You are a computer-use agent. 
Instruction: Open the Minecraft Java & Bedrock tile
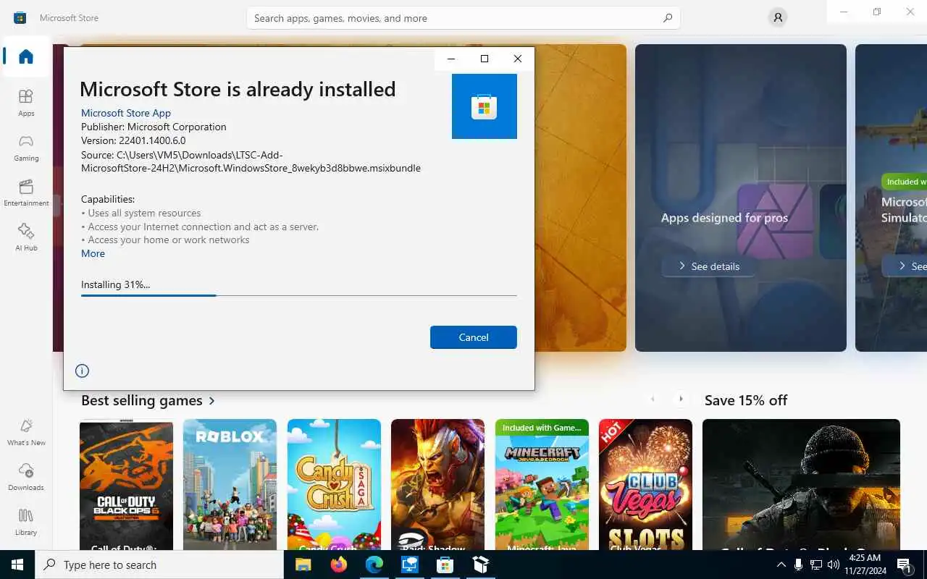[542, 484]
